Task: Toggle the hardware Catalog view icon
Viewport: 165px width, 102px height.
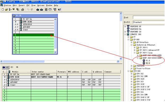Action: 46,10
